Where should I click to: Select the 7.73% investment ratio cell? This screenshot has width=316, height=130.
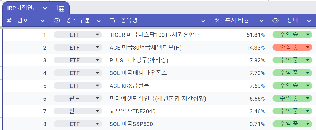point(239,73)
